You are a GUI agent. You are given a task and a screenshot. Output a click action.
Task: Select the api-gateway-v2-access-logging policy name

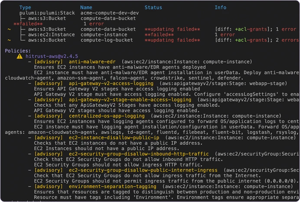(111, 83)
